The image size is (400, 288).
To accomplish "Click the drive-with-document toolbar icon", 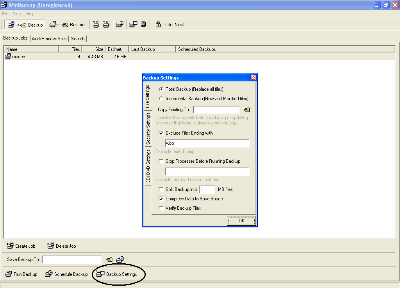I will 120,25.
